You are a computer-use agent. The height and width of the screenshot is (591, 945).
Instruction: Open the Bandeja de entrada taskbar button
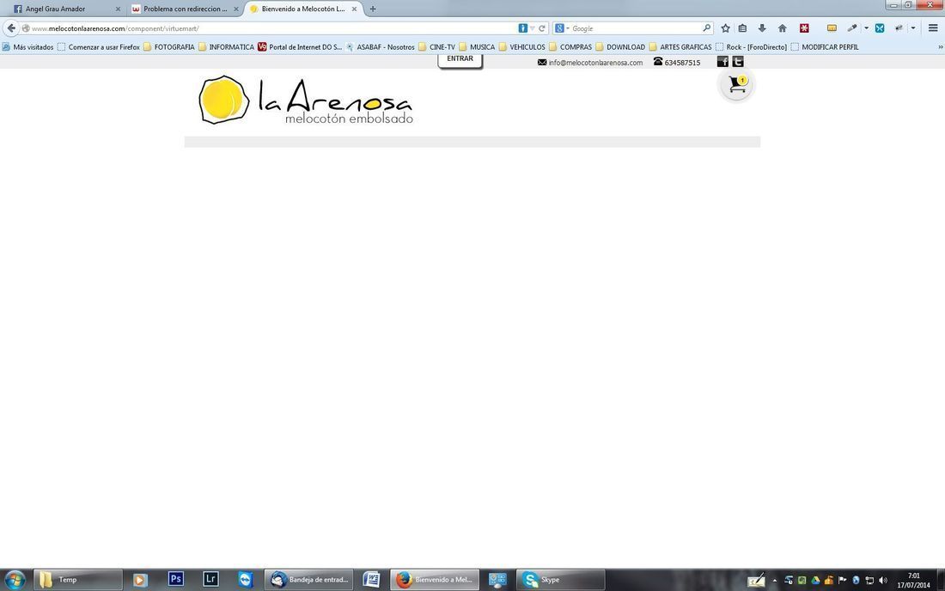[x=309, y=580]
